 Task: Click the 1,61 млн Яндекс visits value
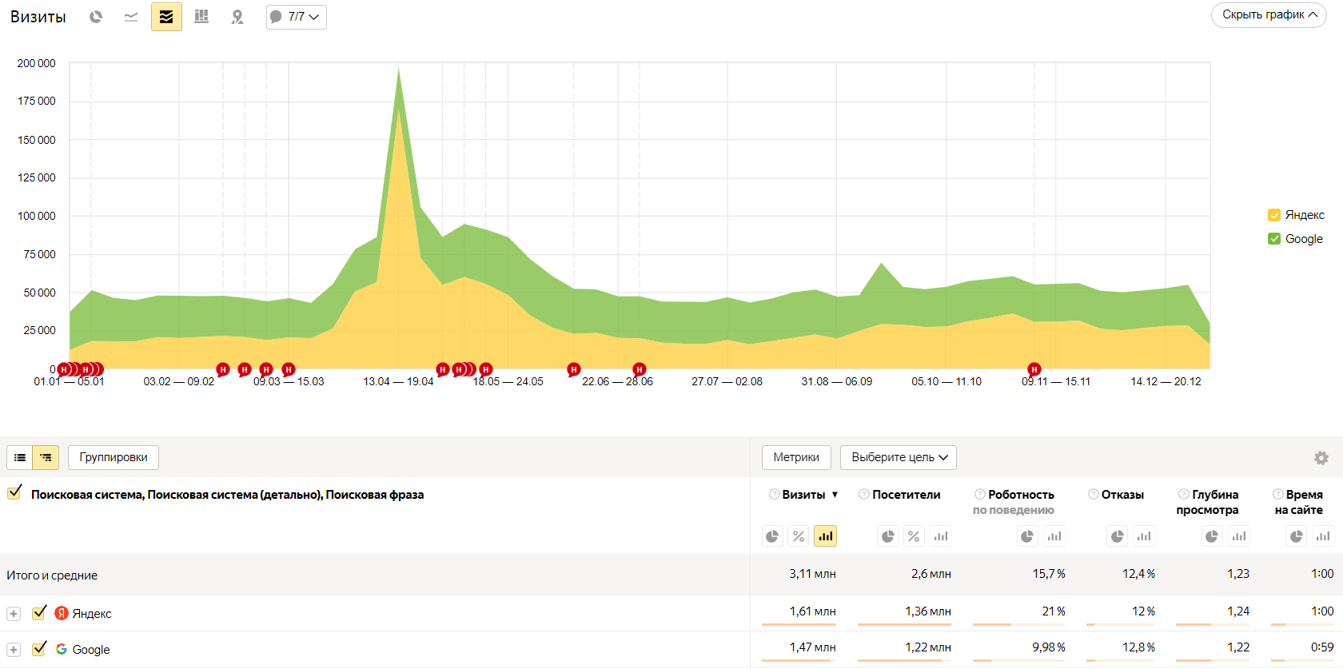click(812, 611)
